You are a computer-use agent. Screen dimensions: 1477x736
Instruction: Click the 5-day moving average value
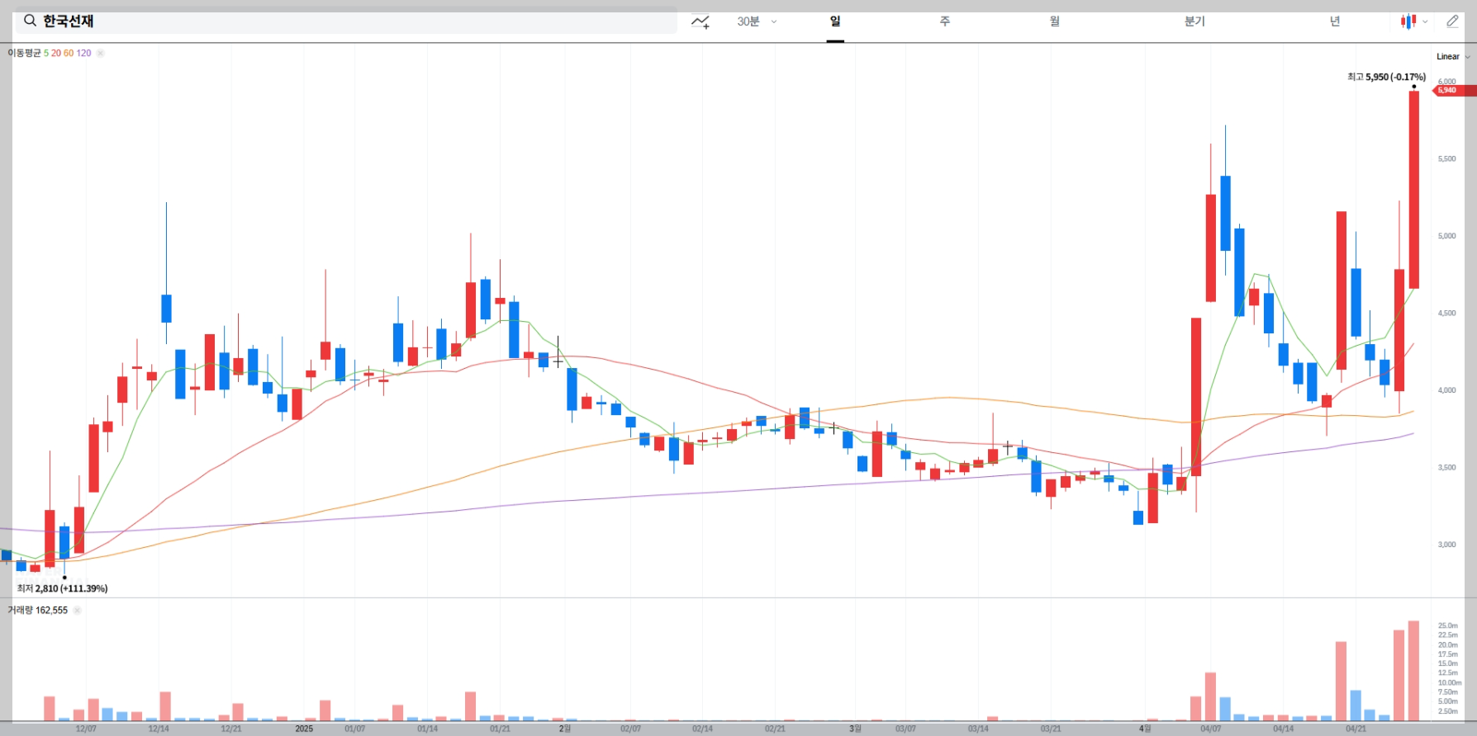point(46,53)
